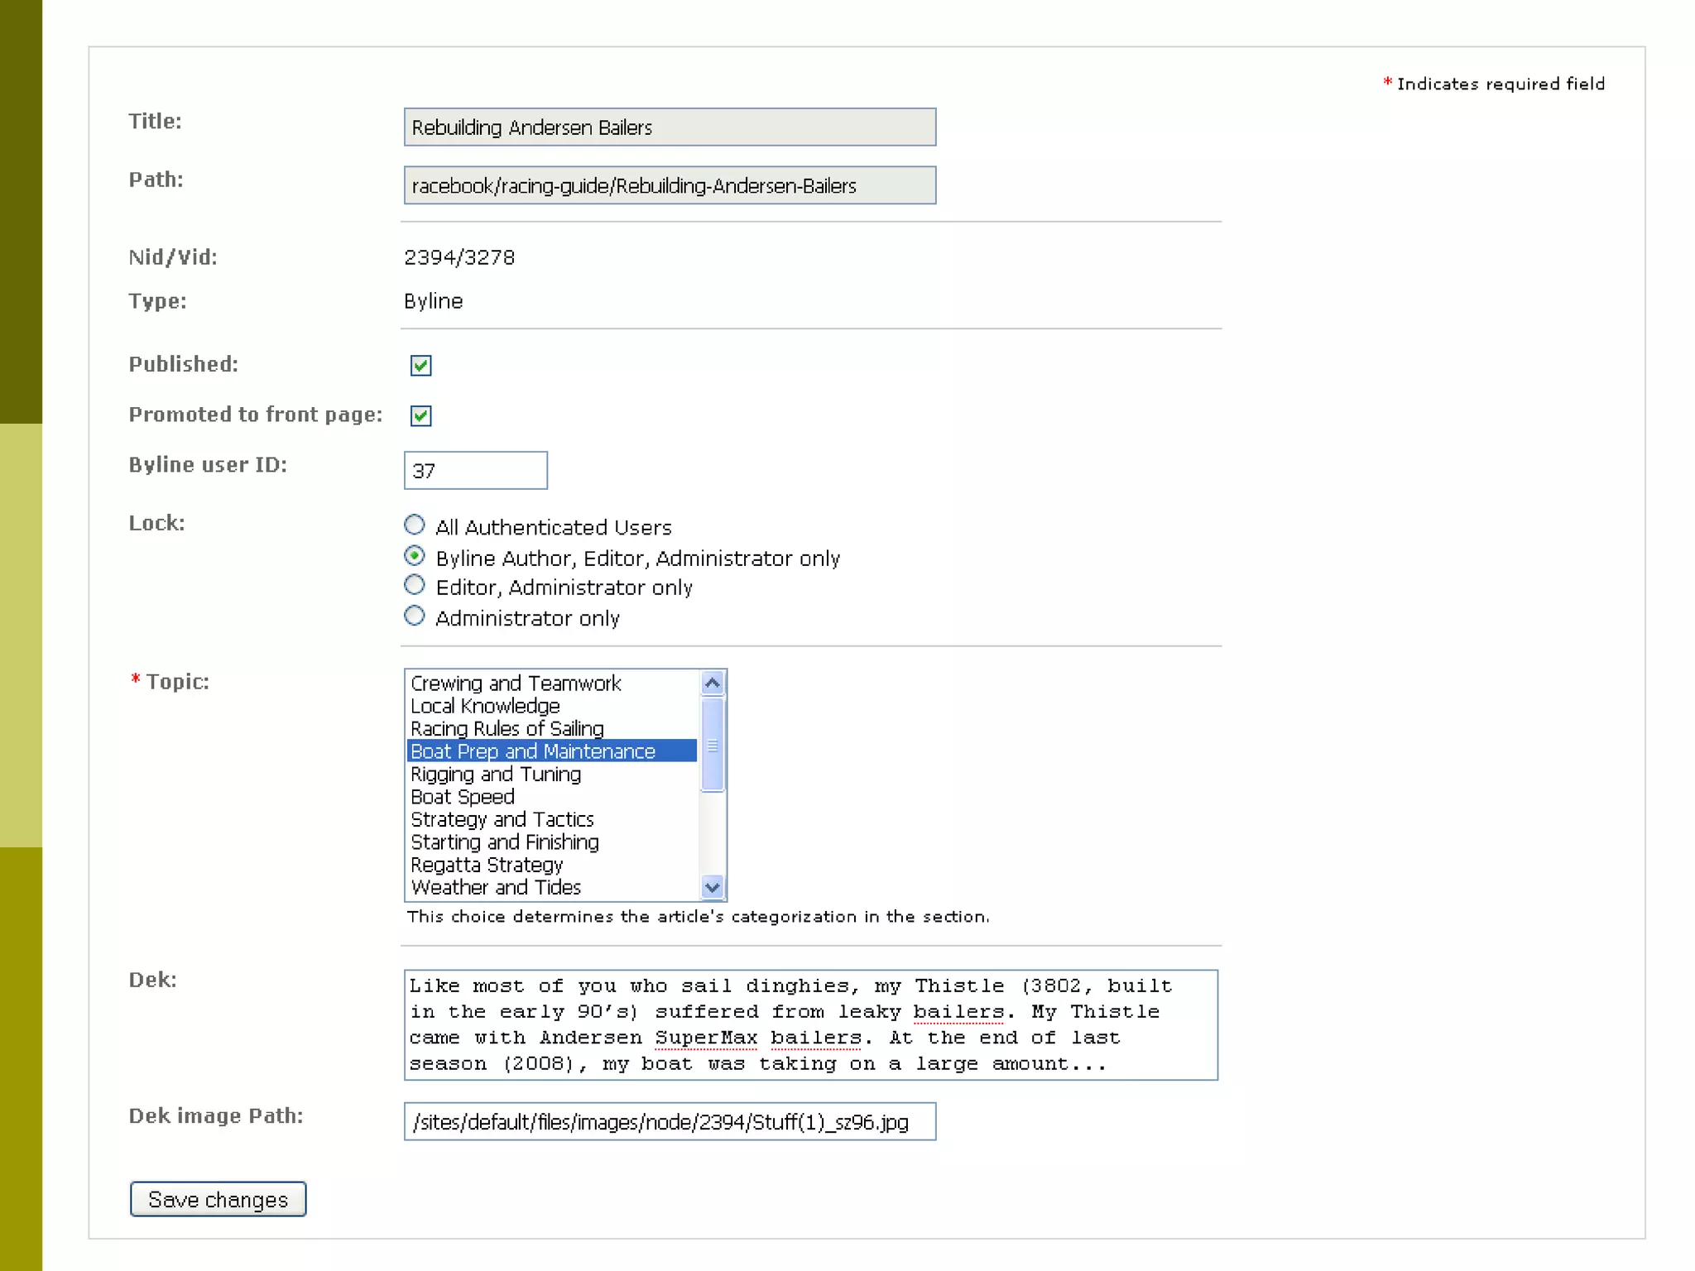Toggle Promoted to front page checkbox

[420, 415]
